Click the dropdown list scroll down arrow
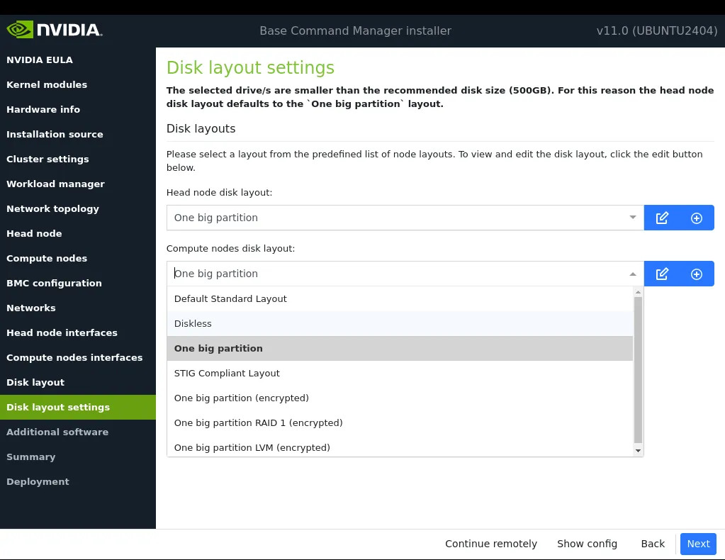Image resolution: width=725 pixels, height=560 pixels. coord(638,451)
